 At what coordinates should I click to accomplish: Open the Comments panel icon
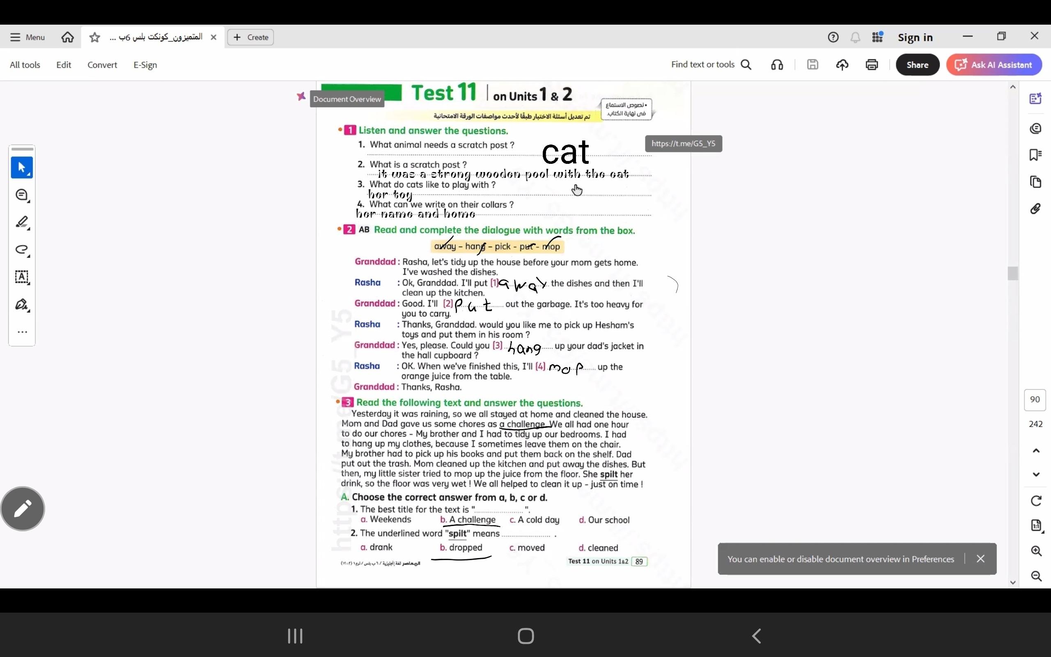[x=1035, y=129]
